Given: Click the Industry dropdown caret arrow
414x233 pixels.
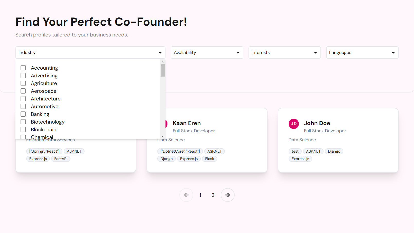Looking at the screenshot, I should click(160, 53).
